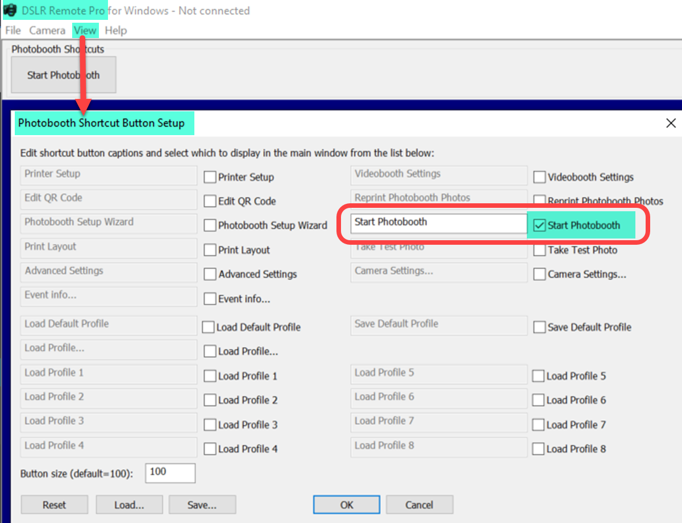
Task: Check the Load Profile 3 checkbox
Action: pos(210,425)
